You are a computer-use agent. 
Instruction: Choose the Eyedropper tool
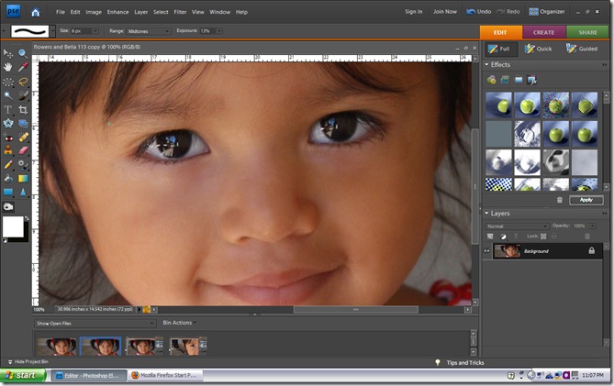tap(23, 67)
